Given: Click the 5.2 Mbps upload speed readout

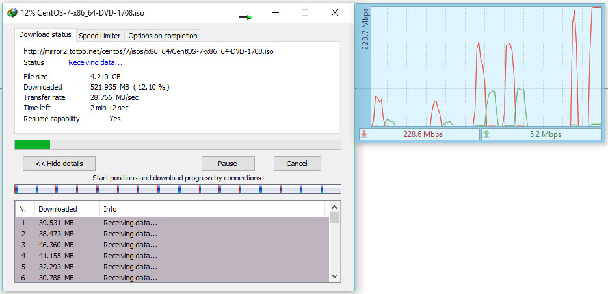Looking at the screenshot, I should tap(545, 134).
